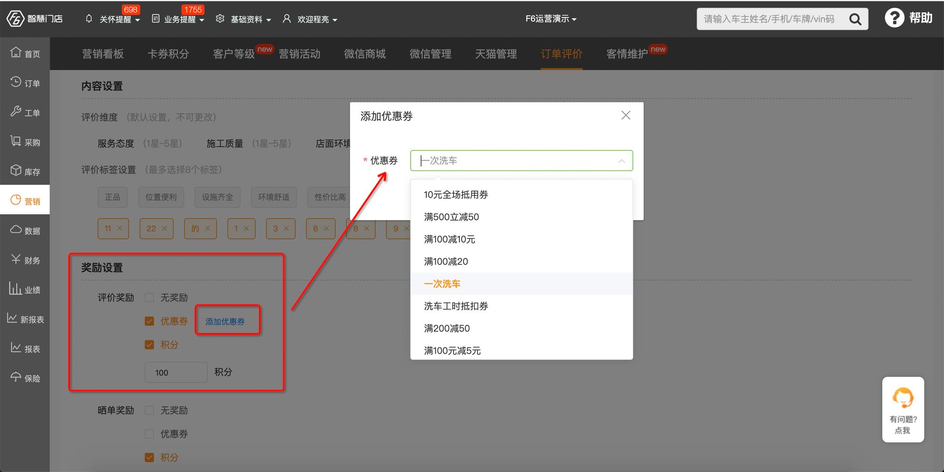Open the F6运营演示 store dropdown
This screenshot has width=944, height=472.
coord(551,19)
